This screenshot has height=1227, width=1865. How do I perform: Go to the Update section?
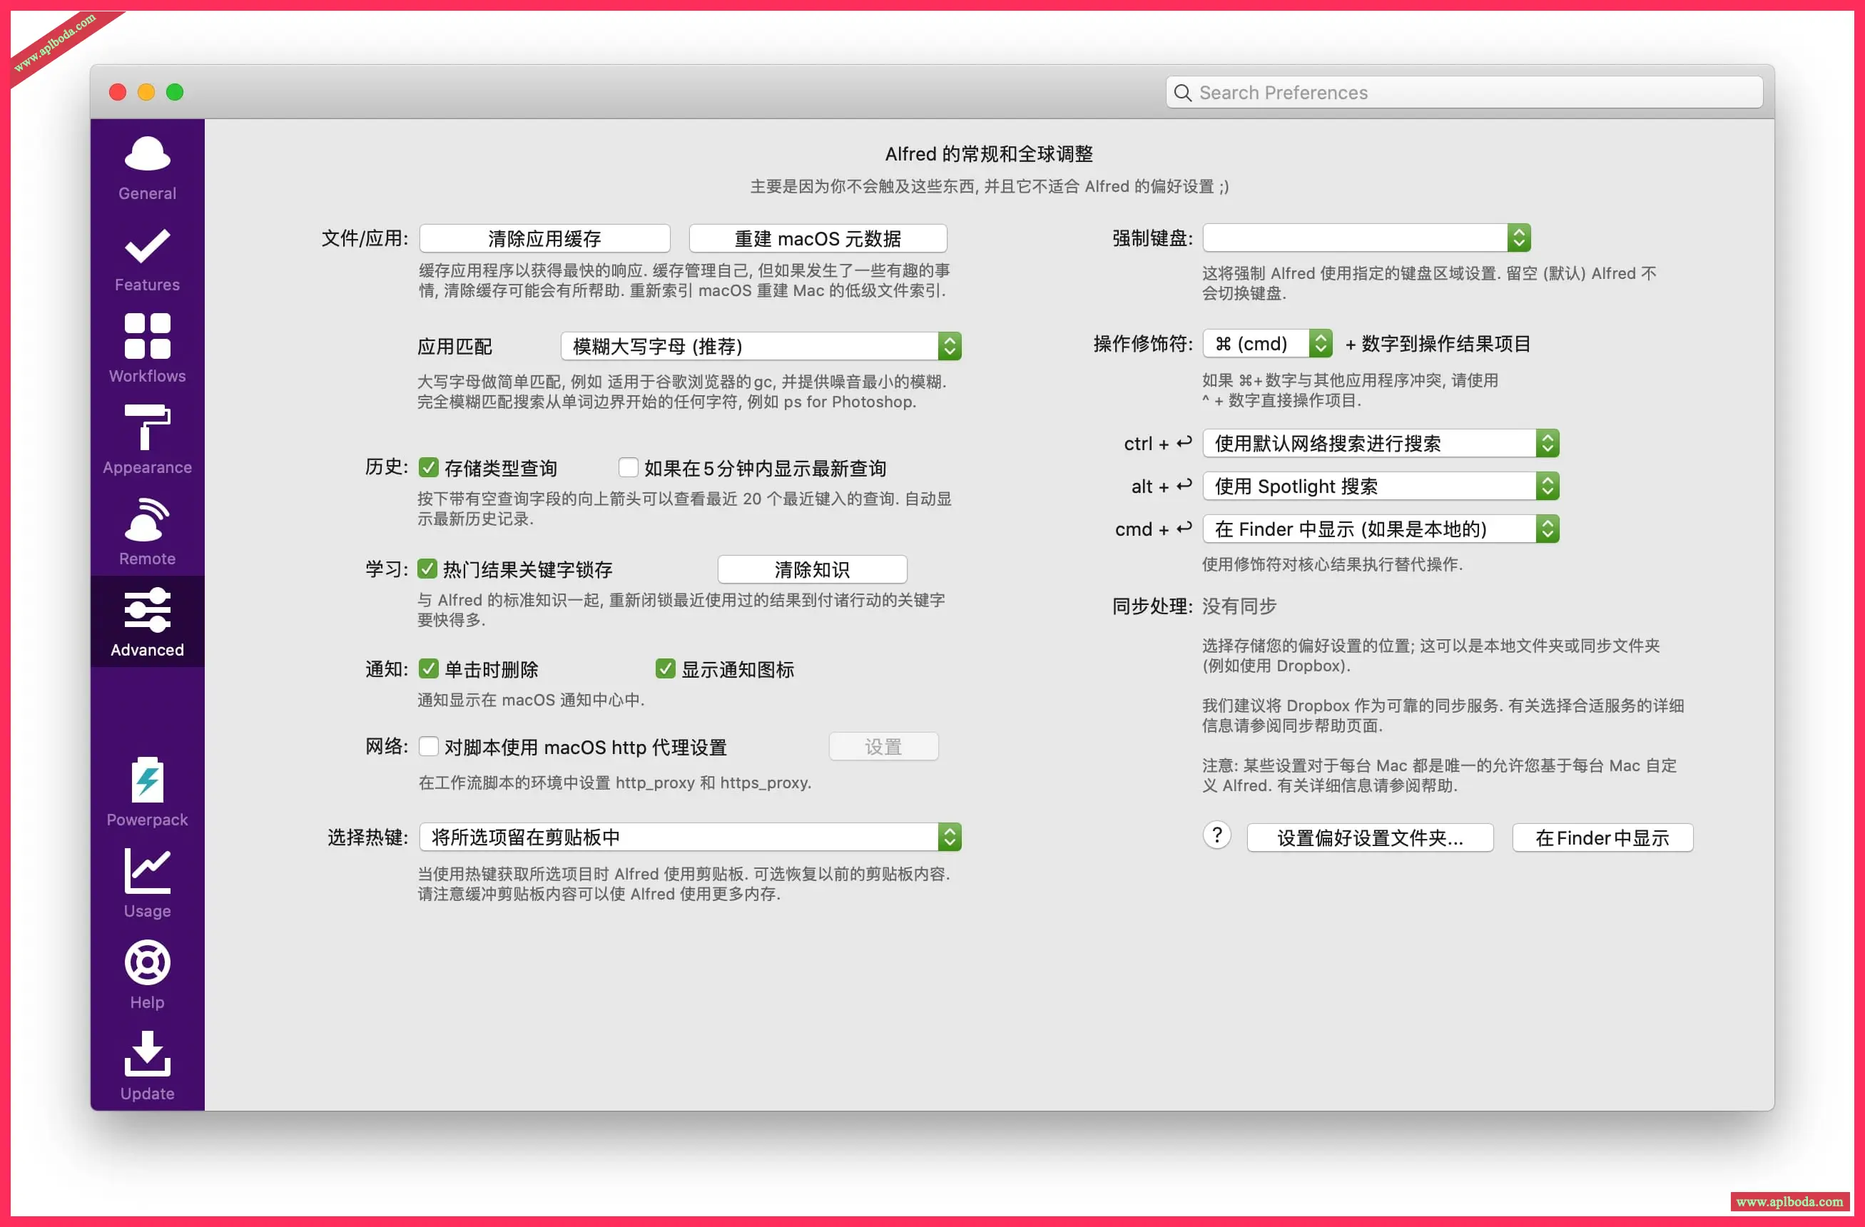point(147,1067)
